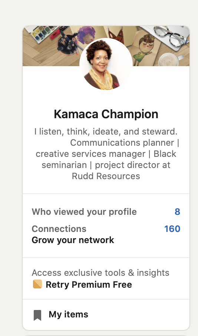Click Rudd Resources in the headline
Viewport: 198px width, 336px height.
click(x=106, y=176)
